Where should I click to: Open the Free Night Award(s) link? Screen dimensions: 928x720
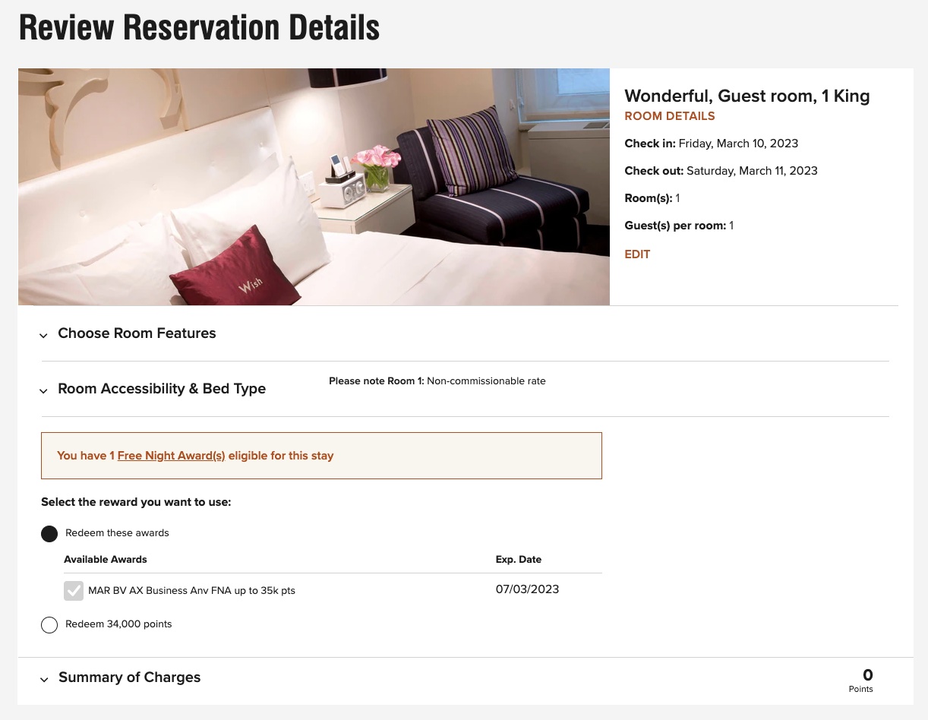tap(171, 456)
